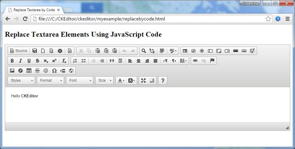The image size is (295, 149).
Task: Insert a Smiley
Action: pyautogui.click(x=46, y=71)
